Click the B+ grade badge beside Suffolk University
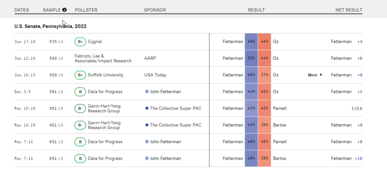This screenshot has height=174, width=387. point(80,75)
